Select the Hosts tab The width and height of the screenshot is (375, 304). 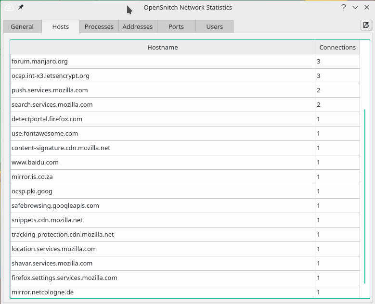point(61,26)
